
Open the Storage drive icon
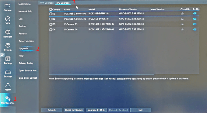click(x=8, y=72)
